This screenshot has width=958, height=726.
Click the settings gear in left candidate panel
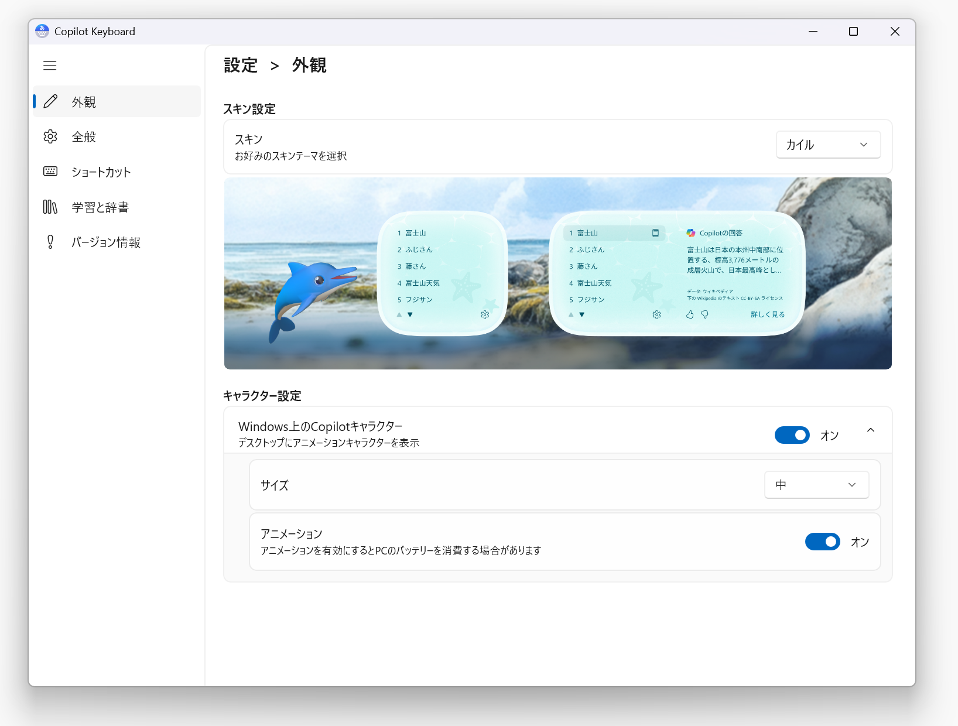pyautogui.click(x=485, y=314)
